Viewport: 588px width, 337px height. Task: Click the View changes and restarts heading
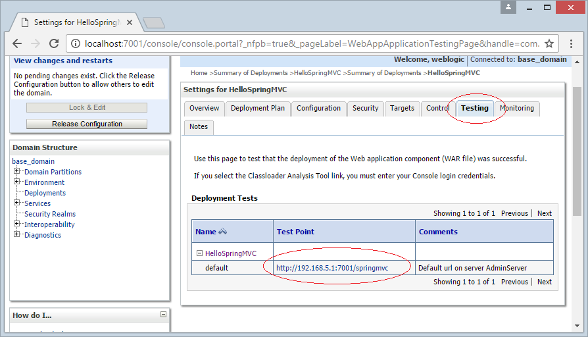pos(63,61)
